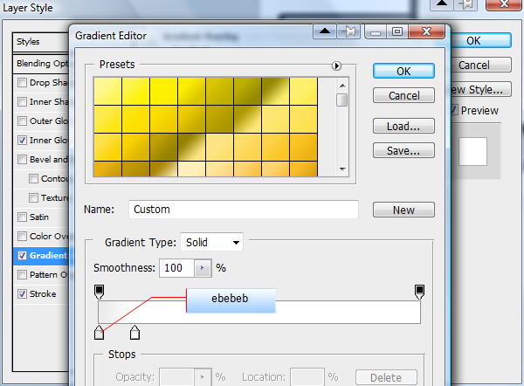Choose first preset swatch in third row

point(107,147)
